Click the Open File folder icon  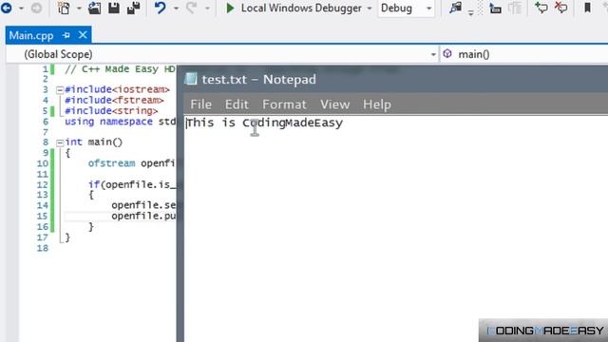coord(94,8)
